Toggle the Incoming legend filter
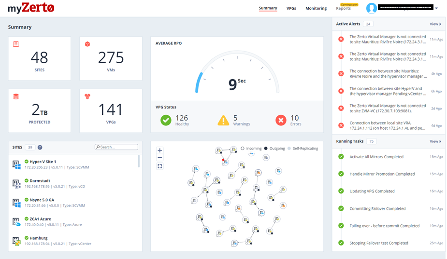The width and height of the screenshot is (447, 259). [251, 148]
